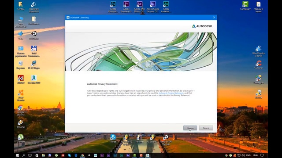
Task: Open the Action Center notifications icon
Action: tap(262, 155)
